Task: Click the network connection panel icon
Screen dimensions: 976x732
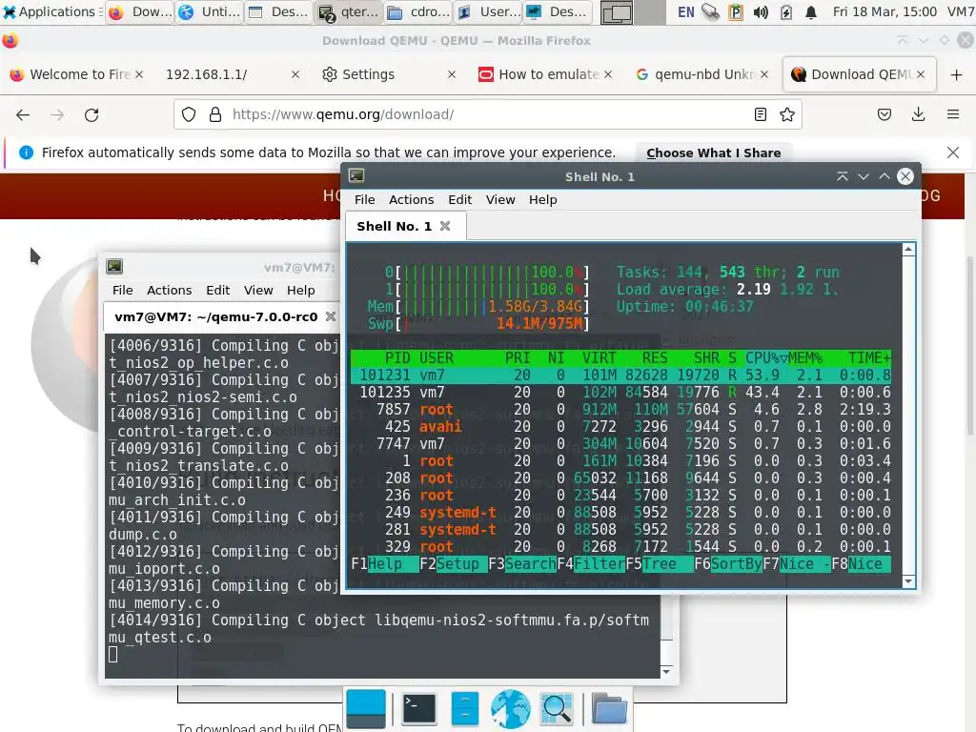Action: click(x=710, y=11)
